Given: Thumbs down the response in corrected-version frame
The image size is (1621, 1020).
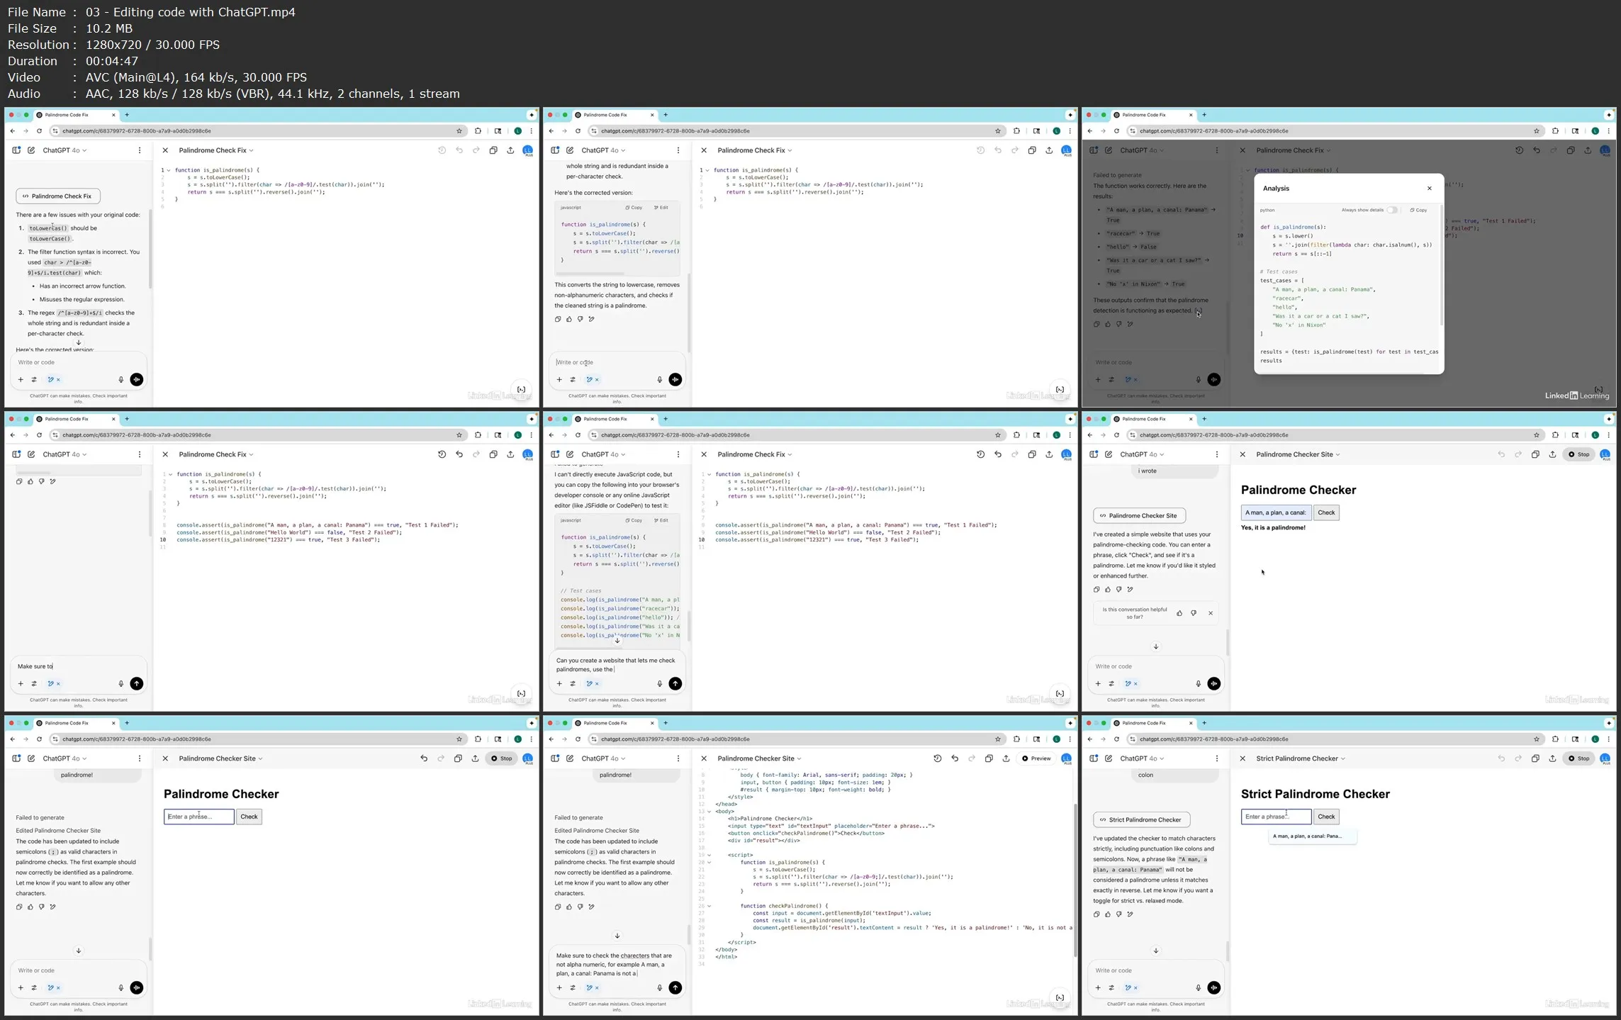Looking at the screenshot, I should [580, 319].
